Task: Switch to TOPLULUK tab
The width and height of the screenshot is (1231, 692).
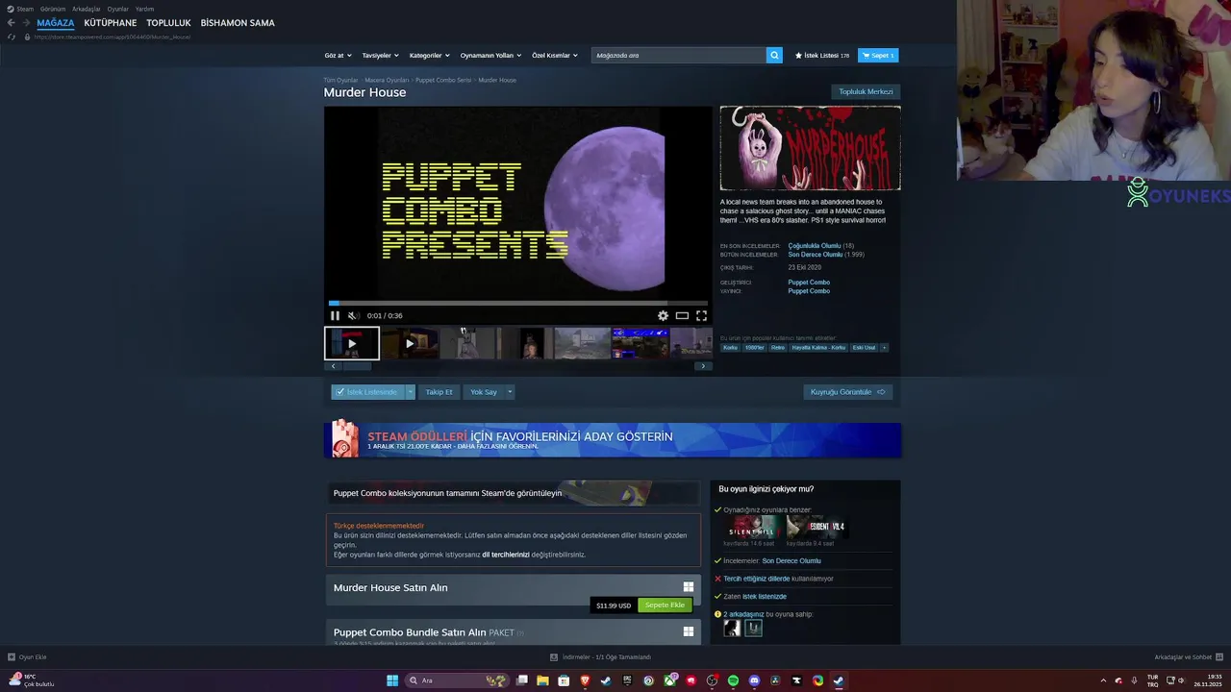Action: [x=168, y=23]
